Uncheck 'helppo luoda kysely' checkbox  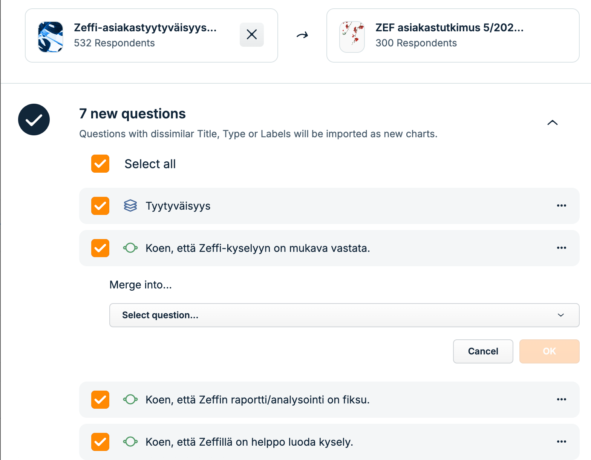pyautogui.click(x=100, y=442)
